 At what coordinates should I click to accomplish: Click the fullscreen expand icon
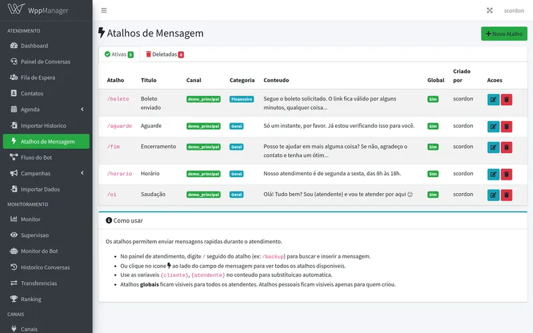pos(490,11)
